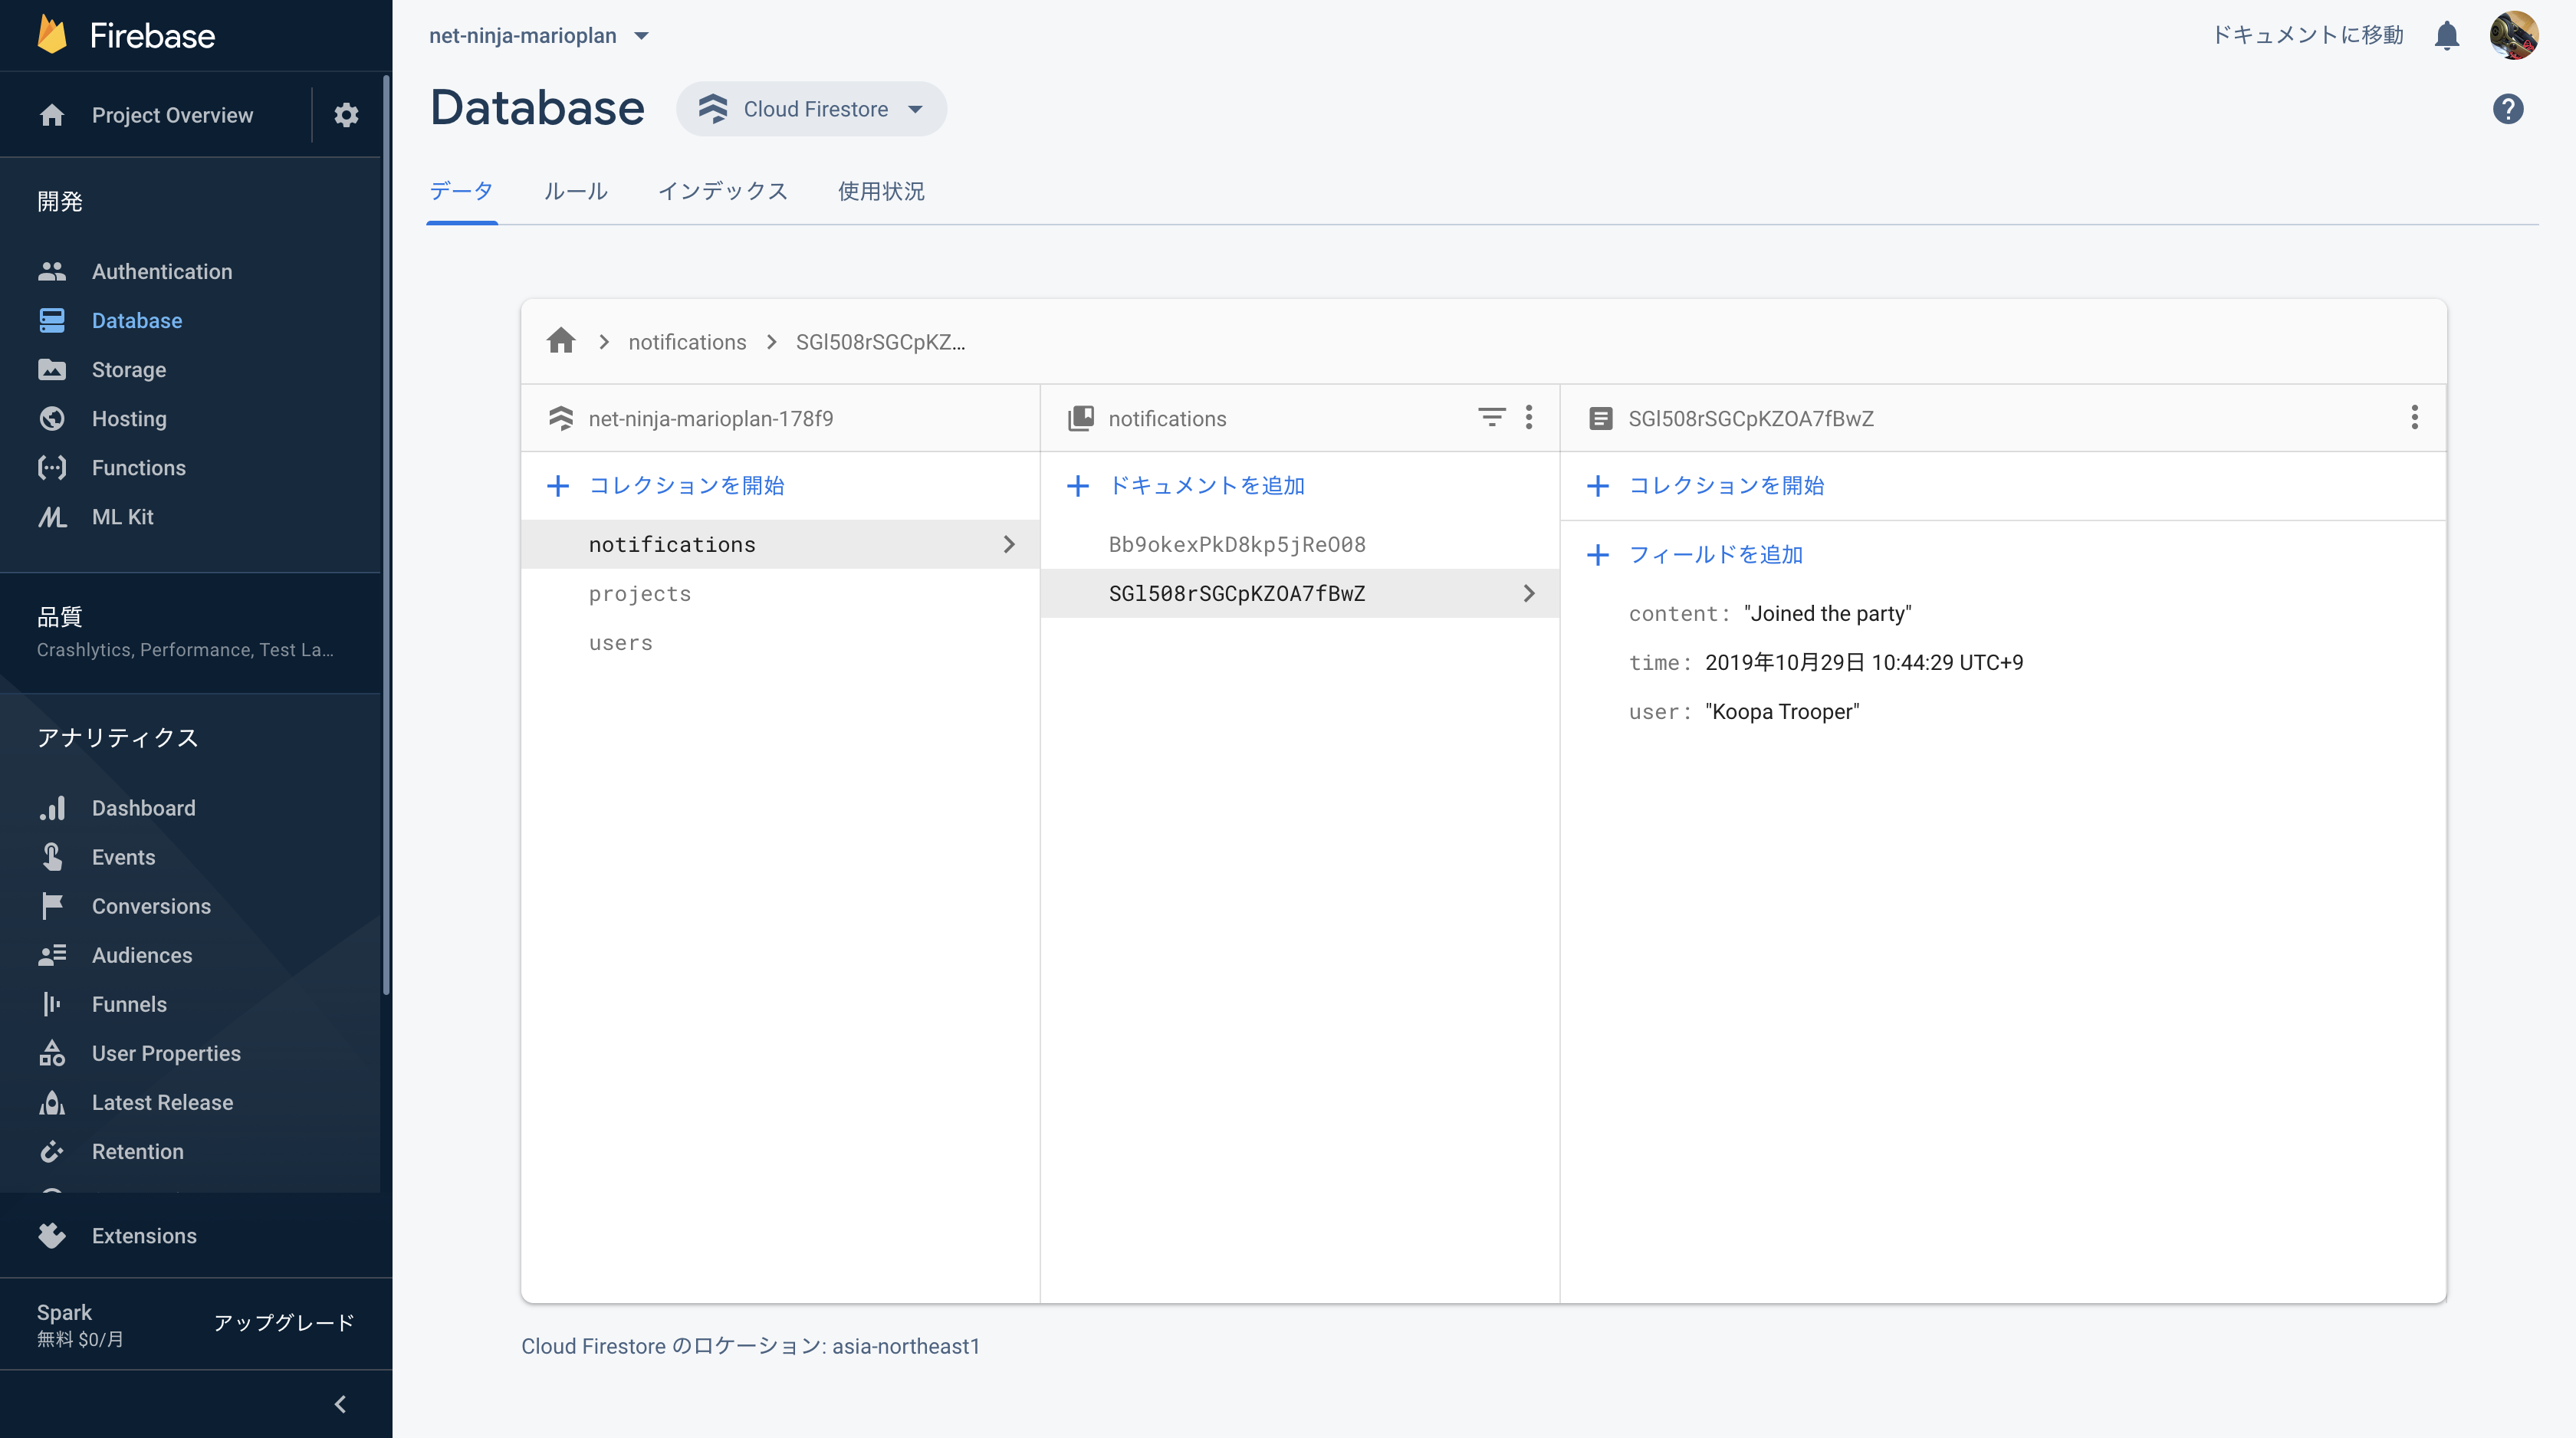Screen dimensions: 2576x1438
Task: Click the Firebase logo icon
Action: pos(48,35)
